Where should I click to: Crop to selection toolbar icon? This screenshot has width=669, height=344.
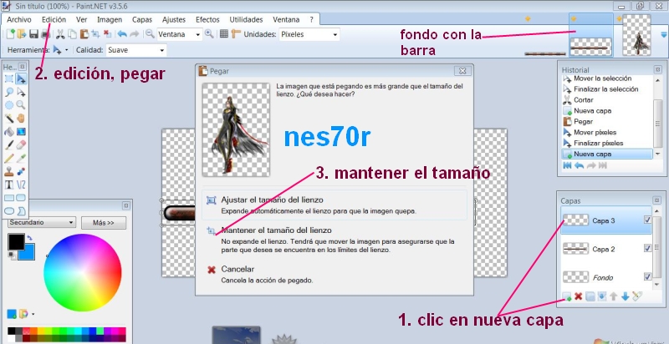(x=95, y=34)
